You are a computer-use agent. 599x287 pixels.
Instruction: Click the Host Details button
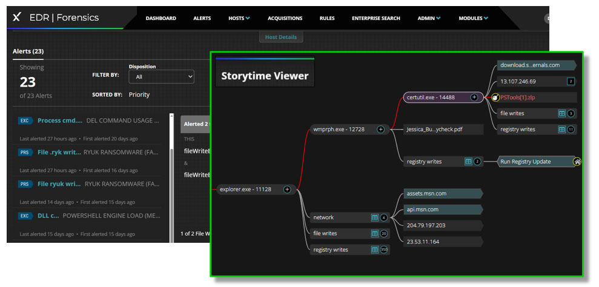click(281, 37)
